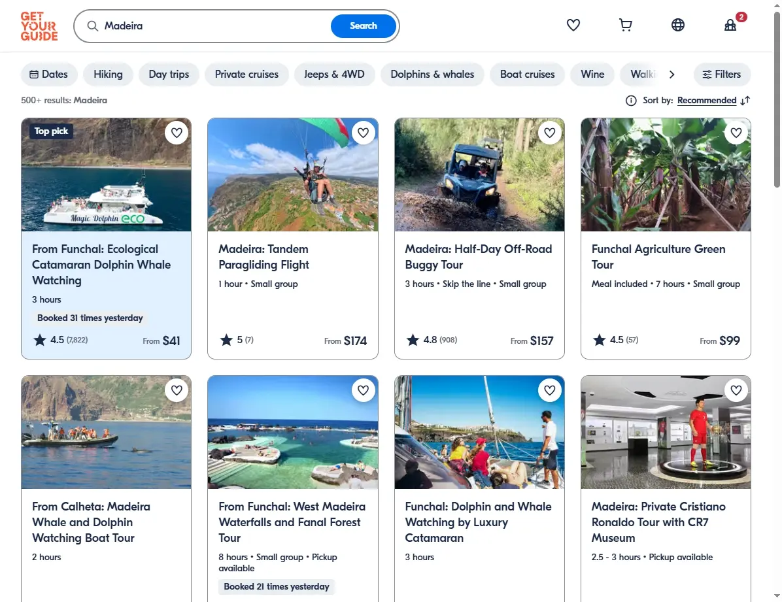The width and height of the screenshot is (782, 602).
Task: Click the 'From $174' price
Action: (345, 341)
